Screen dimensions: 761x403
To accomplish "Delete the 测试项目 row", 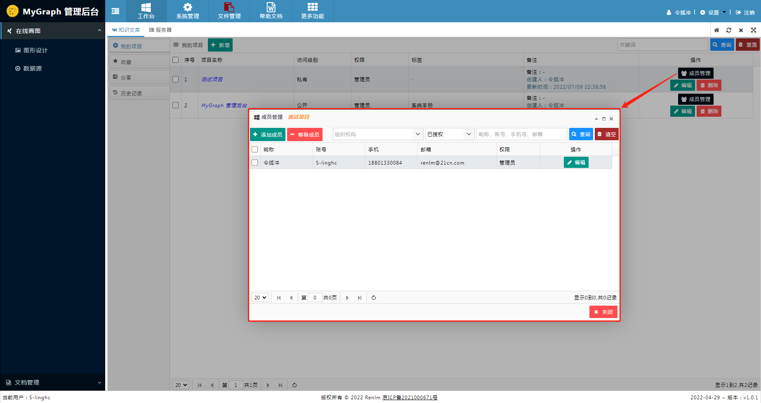I will [x=709, y=85].
